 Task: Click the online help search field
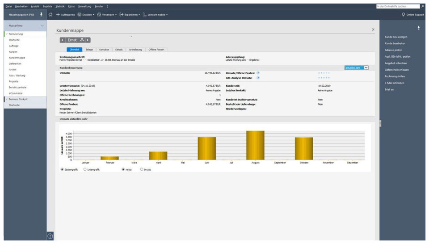(x=398, y=6)
